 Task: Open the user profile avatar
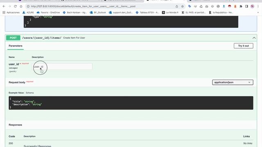[x=252, y=7]
